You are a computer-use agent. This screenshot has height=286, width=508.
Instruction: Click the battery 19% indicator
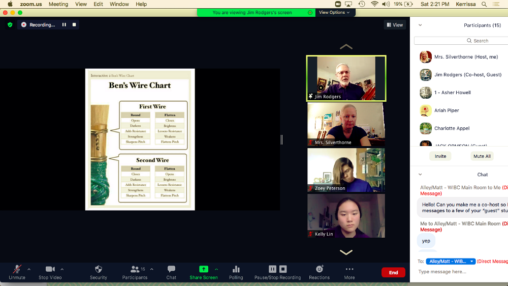[403, 4]
